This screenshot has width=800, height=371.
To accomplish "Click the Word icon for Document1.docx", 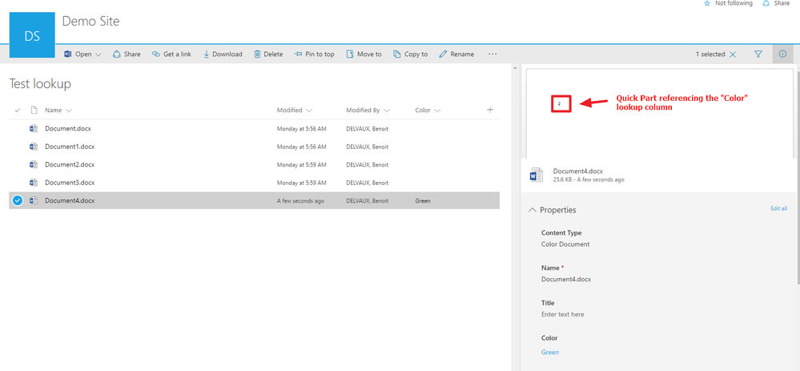I will click(34, 147).
